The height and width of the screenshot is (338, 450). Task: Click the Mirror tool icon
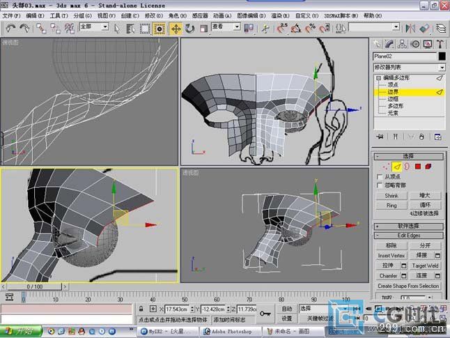click(x=410, y=29)
